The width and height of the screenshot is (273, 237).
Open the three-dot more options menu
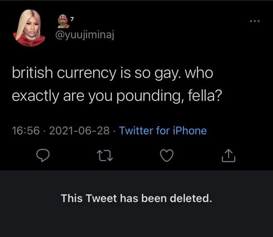(255, 20)
